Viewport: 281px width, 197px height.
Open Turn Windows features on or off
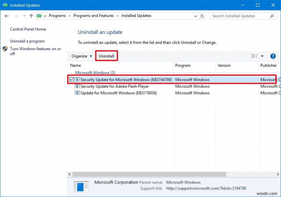(x=35, y=51)
